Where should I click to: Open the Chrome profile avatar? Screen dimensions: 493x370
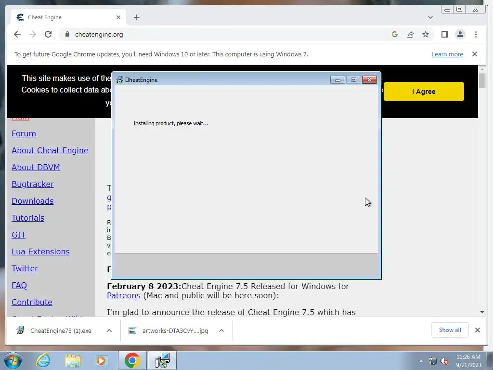pyautogui.click(x=460, y=34)
